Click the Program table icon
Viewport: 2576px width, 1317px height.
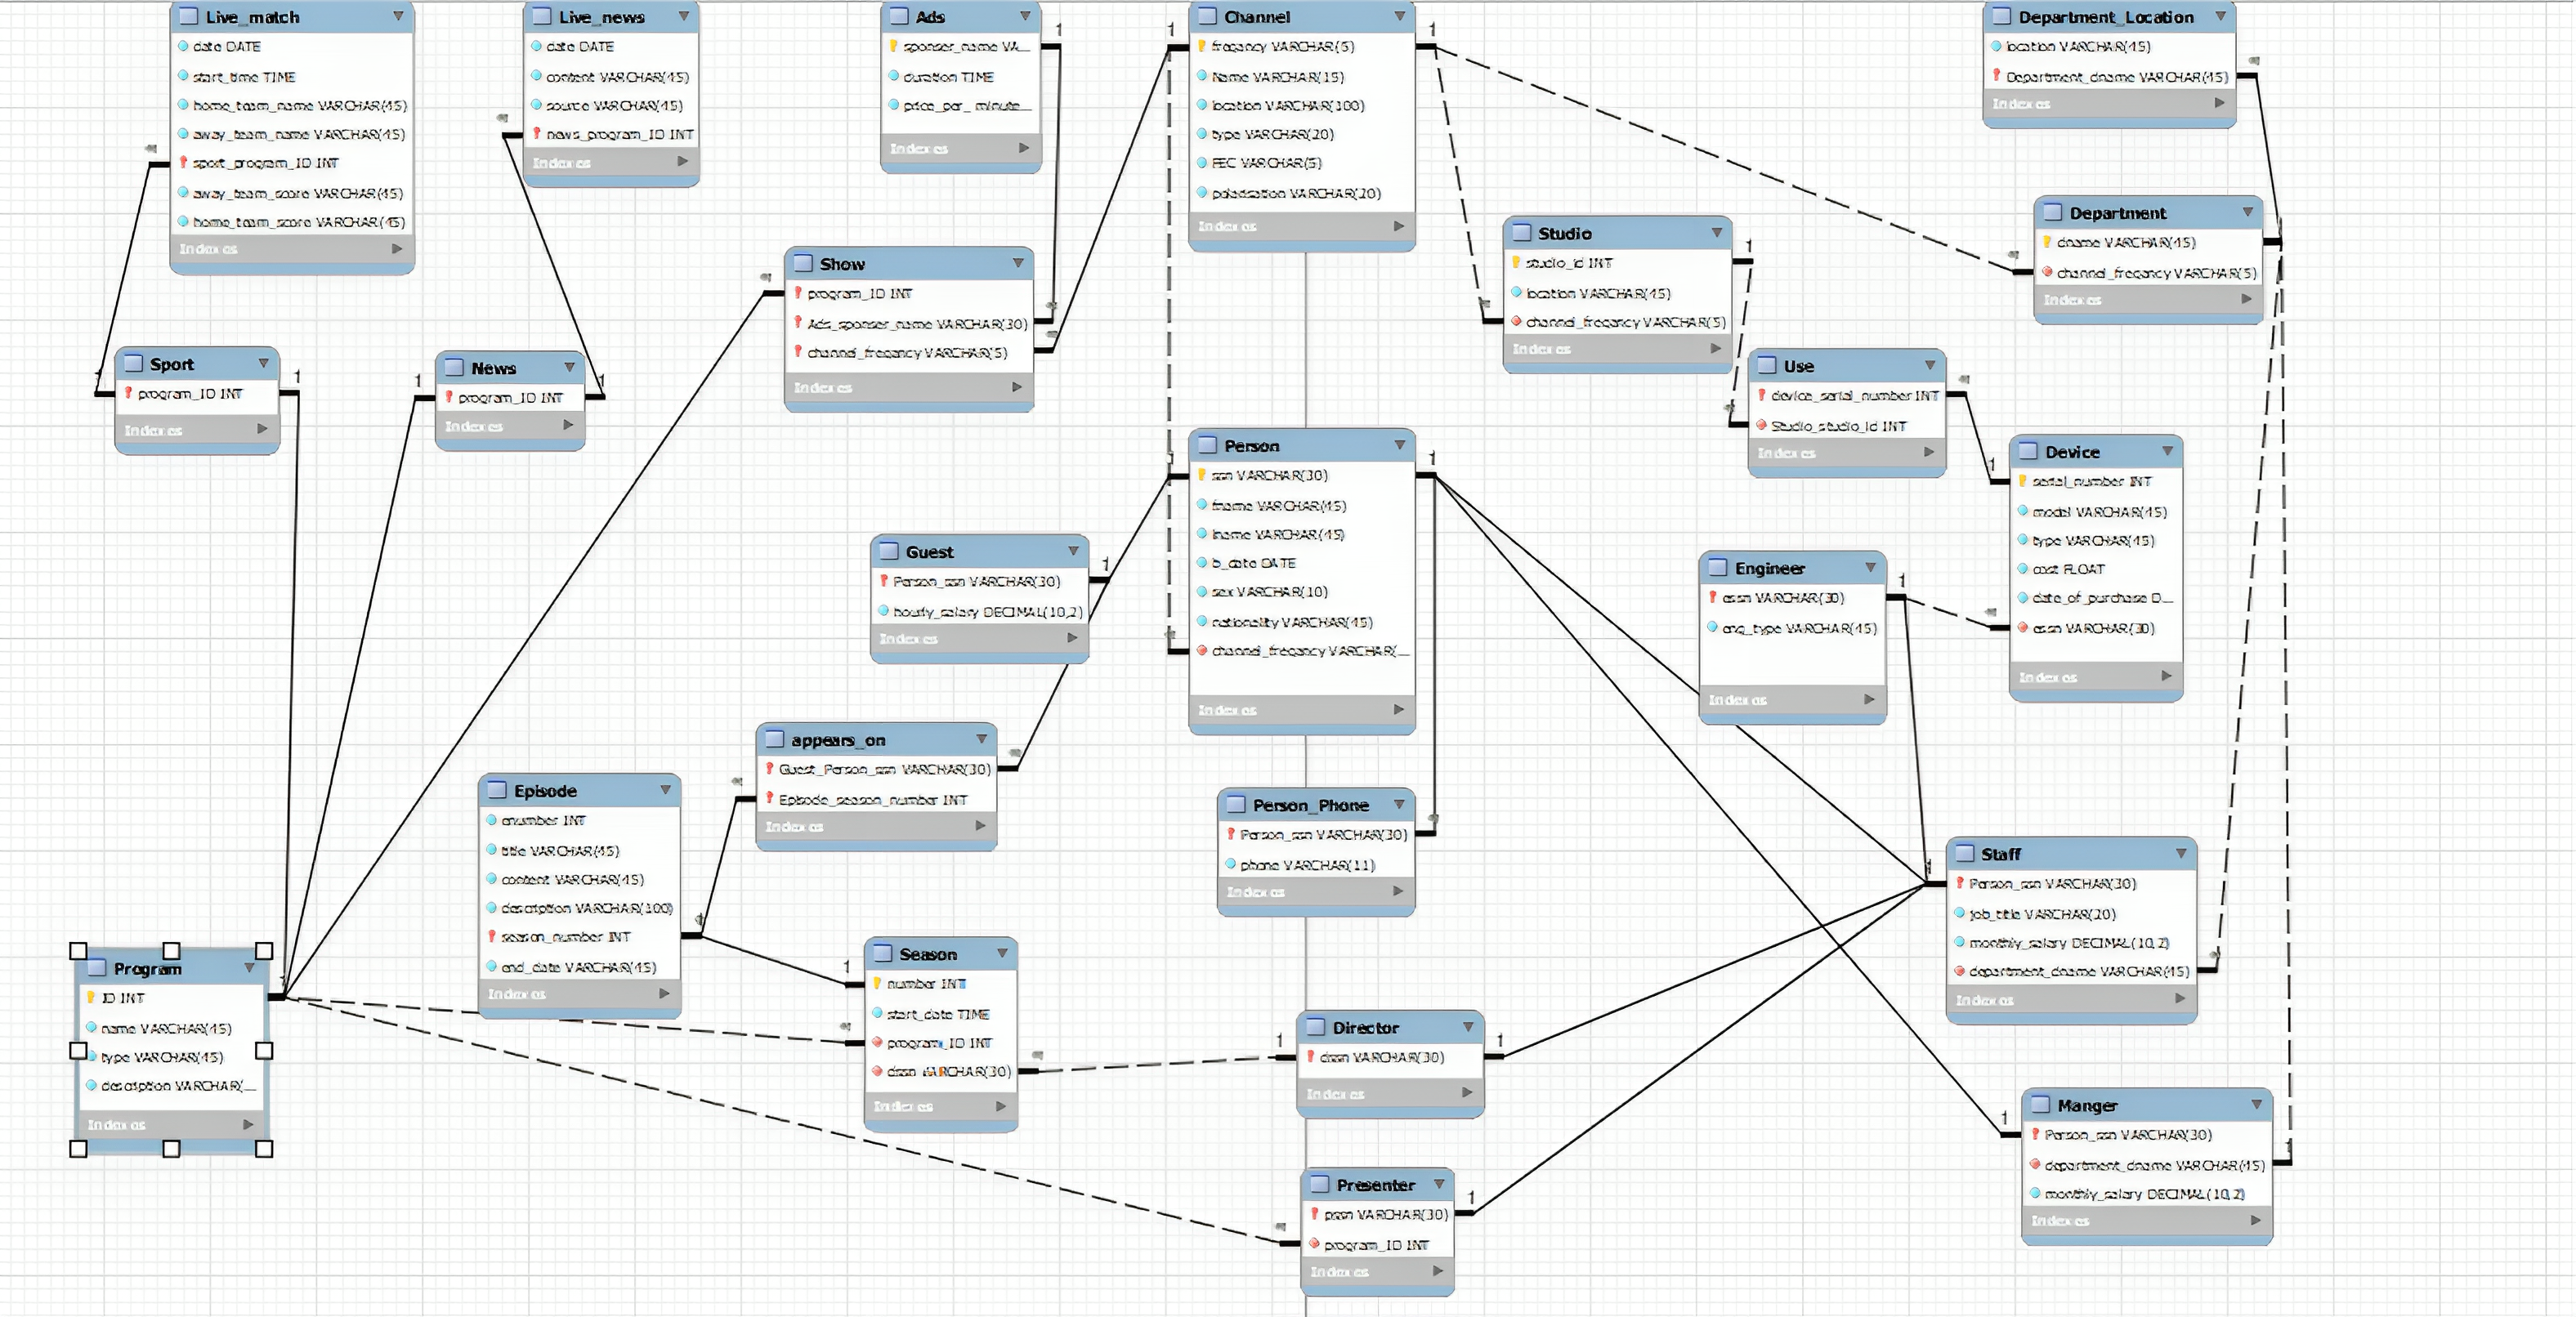click(x=97, y=967)
